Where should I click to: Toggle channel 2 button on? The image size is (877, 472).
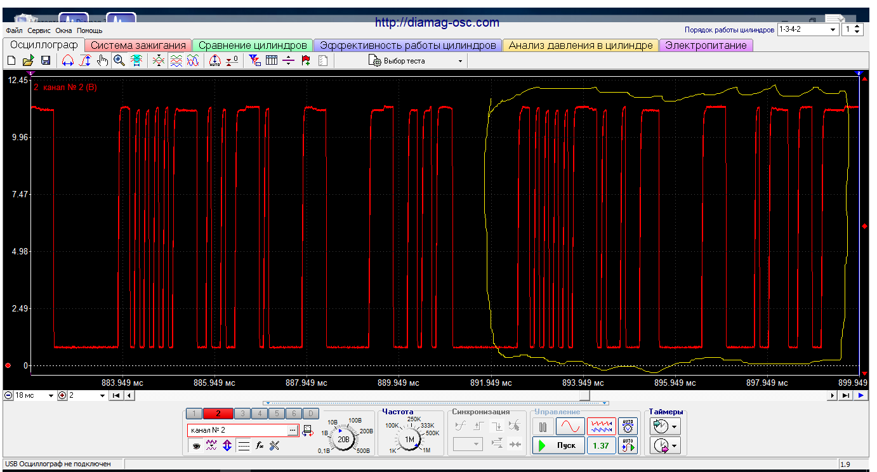pos(218,414)
